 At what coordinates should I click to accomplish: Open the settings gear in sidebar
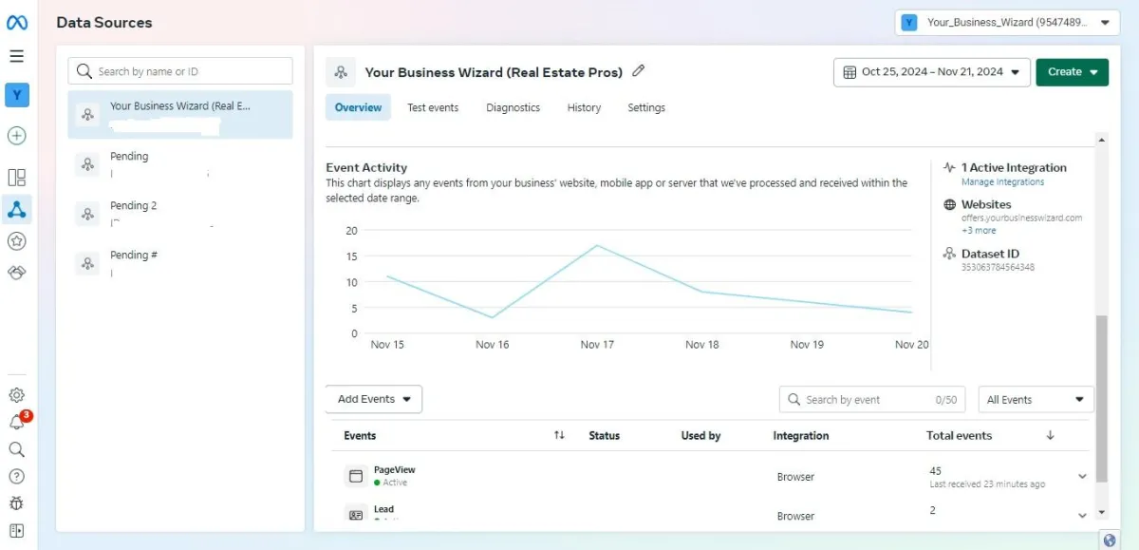pyautogui.click(x=17, y=395)
